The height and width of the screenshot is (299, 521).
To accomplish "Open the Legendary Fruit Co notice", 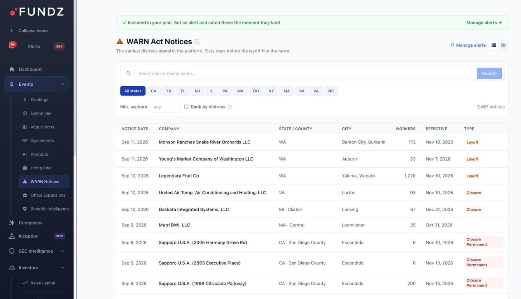I will [179, 176].
